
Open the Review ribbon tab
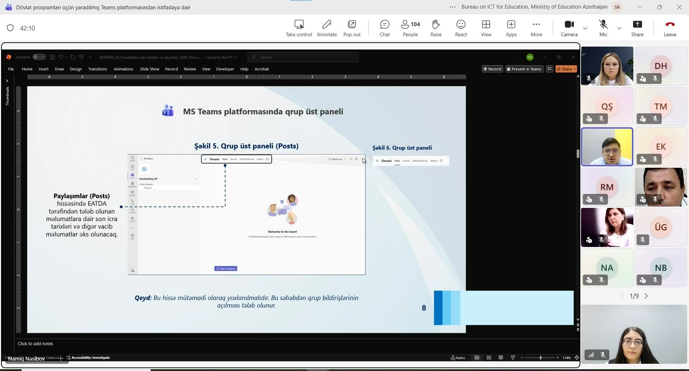click(190, 69)
